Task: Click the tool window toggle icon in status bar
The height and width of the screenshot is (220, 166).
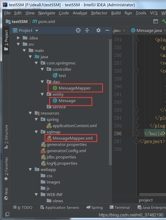Action: click(x=7, y=214)
